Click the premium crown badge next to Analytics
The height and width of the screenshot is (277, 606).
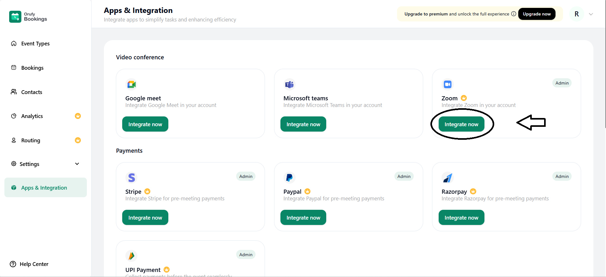tap(78, 116)
